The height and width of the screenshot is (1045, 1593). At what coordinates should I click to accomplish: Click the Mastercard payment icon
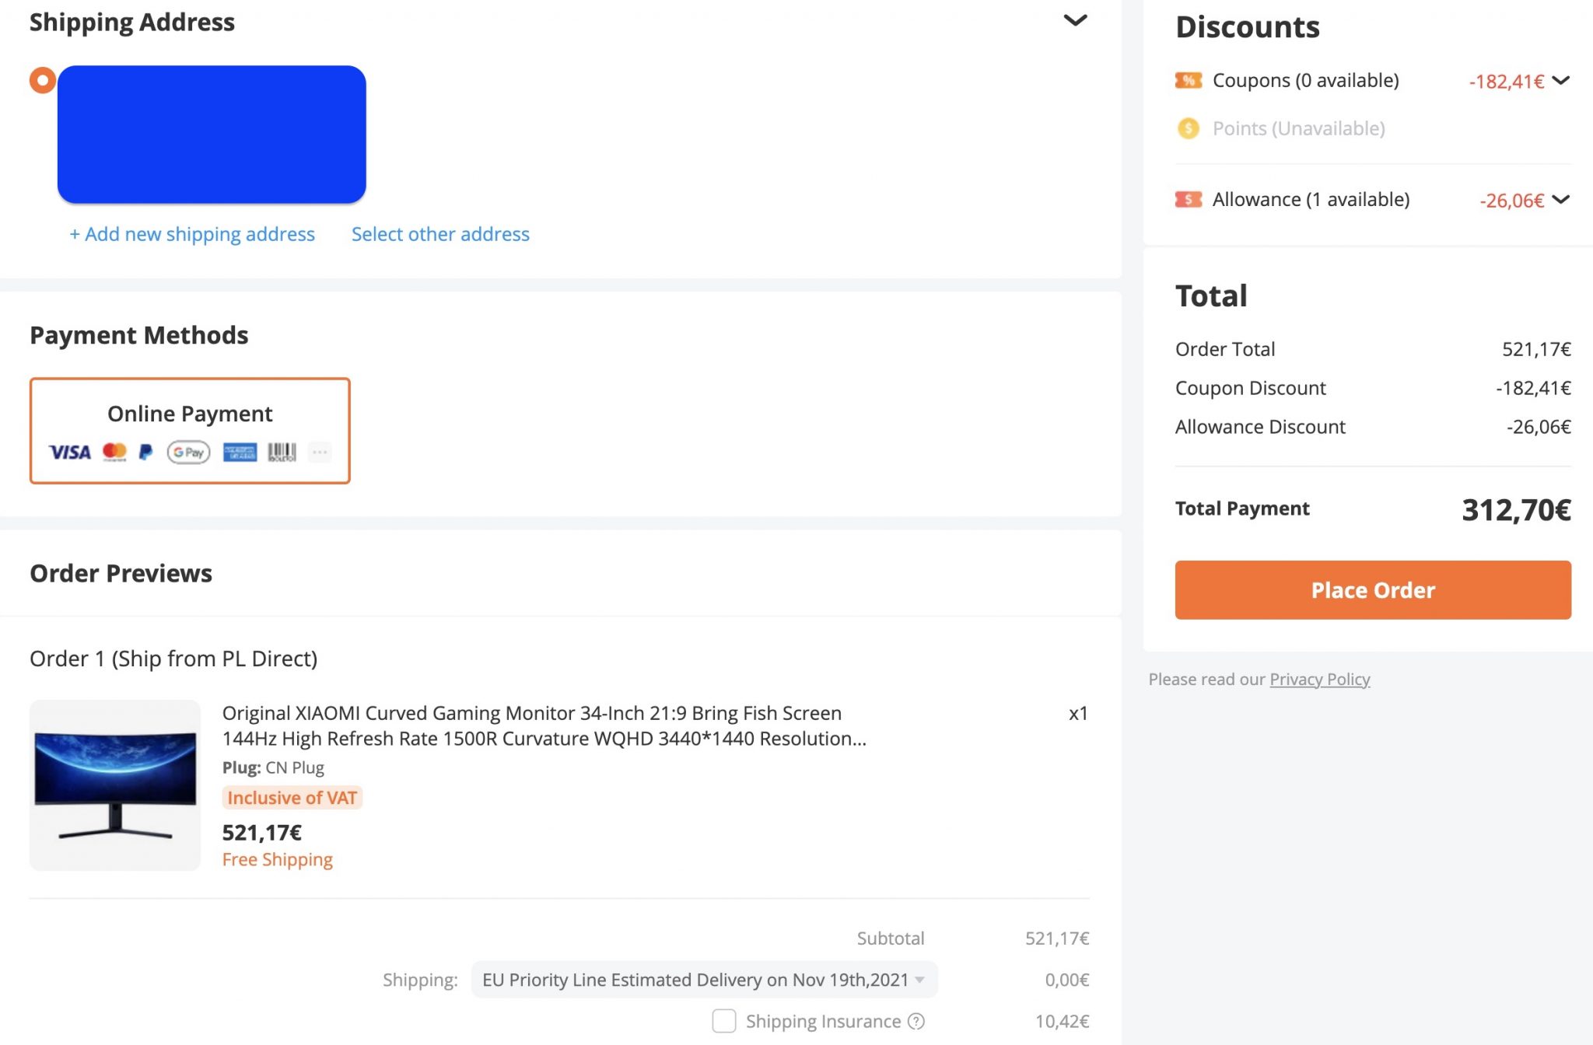click(115, 452)
